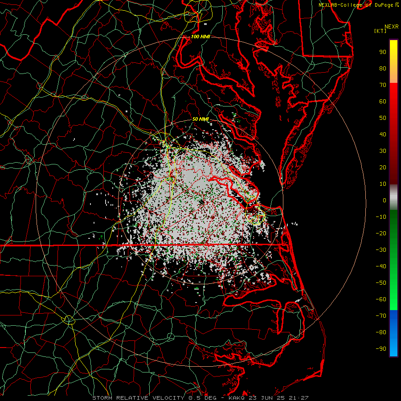Click the KT units label above color scale
The height and width of the screenshot is (401, 401).
pos(381,31)
